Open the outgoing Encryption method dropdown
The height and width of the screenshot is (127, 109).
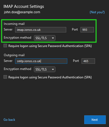coord(45,69)
